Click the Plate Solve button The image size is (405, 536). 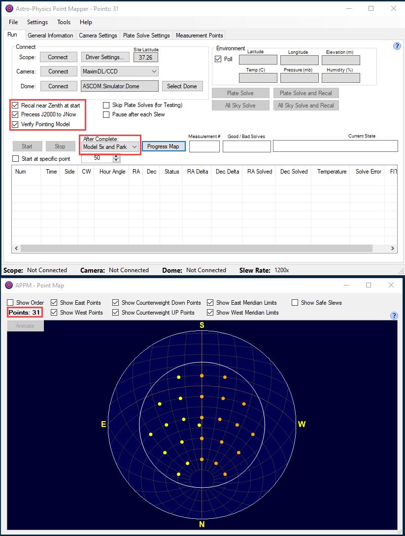tap(240, 93)
